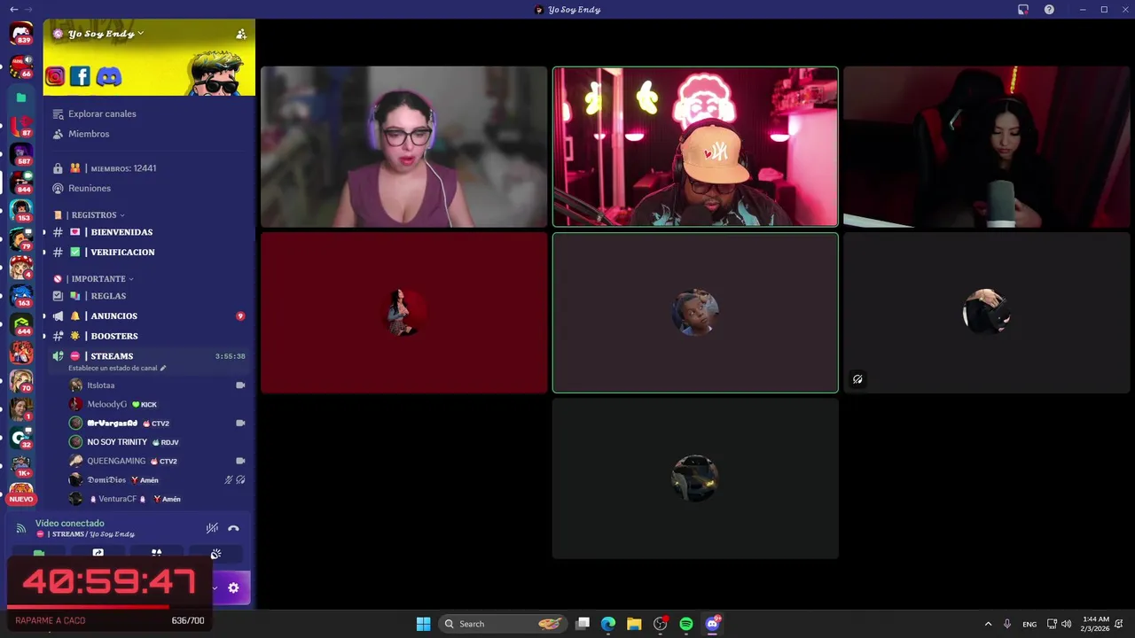Image resolution: width=1135 pixels, height=638 pixels.
Task: Click user DomiDios in the voice list
Action: pos(156,479)
